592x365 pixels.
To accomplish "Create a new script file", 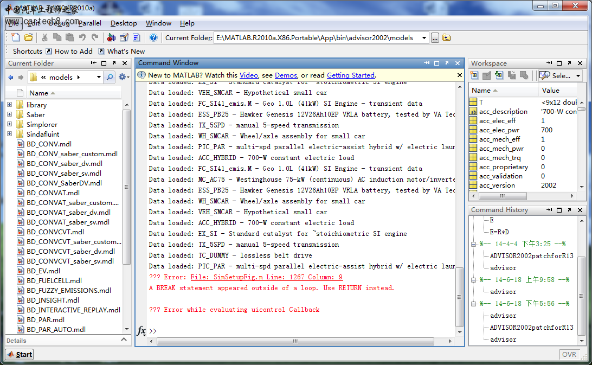I will pyautogui.click(x=16, y=37).
